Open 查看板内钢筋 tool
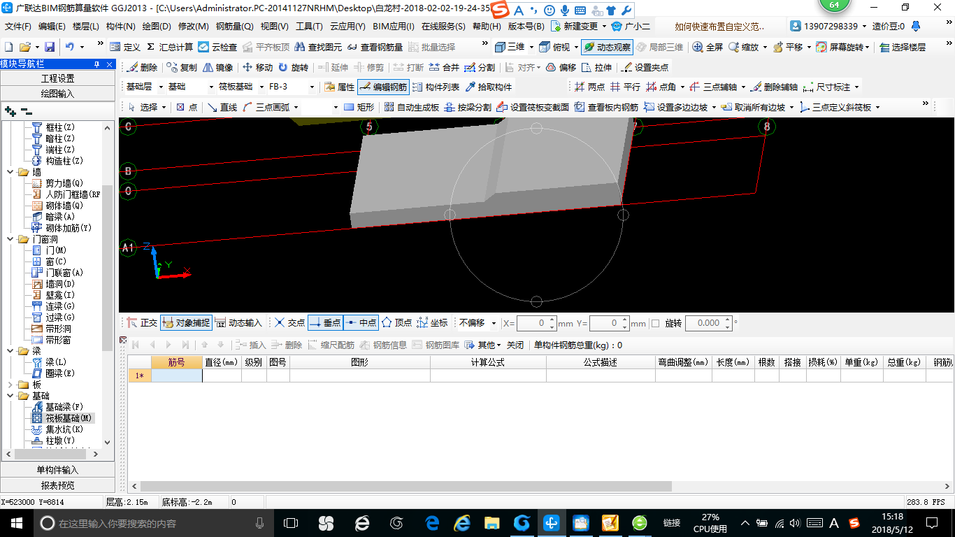This screenshot has width=955, height=537. pyautogui.click(x=606, y=108)
